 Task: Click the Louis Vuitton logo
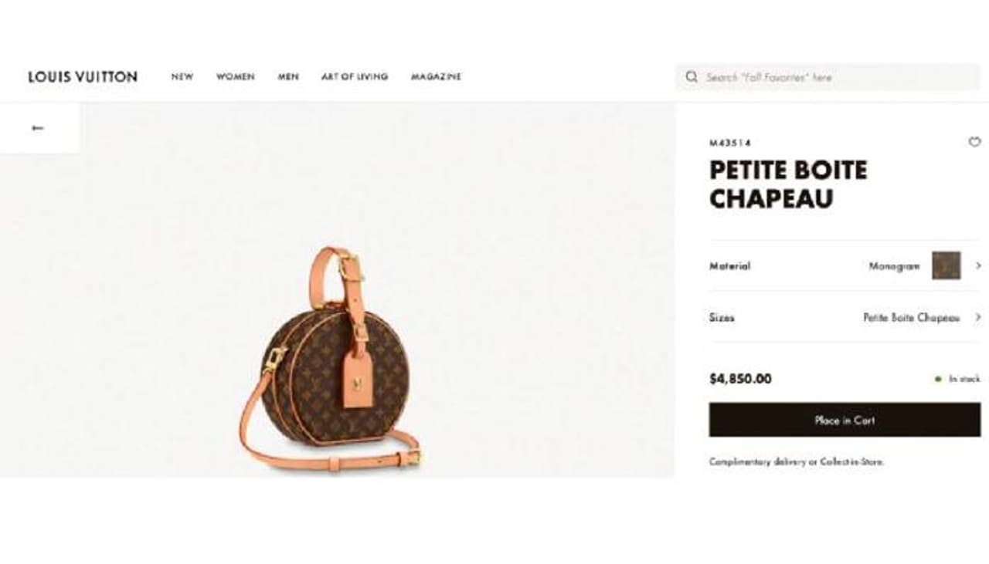[83, 76]
